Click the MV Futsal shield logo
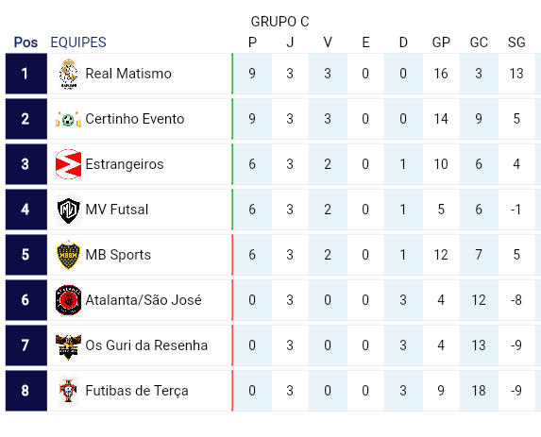541x437 pixels. [x=68, y=210]
